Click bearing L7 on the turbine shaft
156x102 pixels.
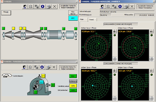64,35
